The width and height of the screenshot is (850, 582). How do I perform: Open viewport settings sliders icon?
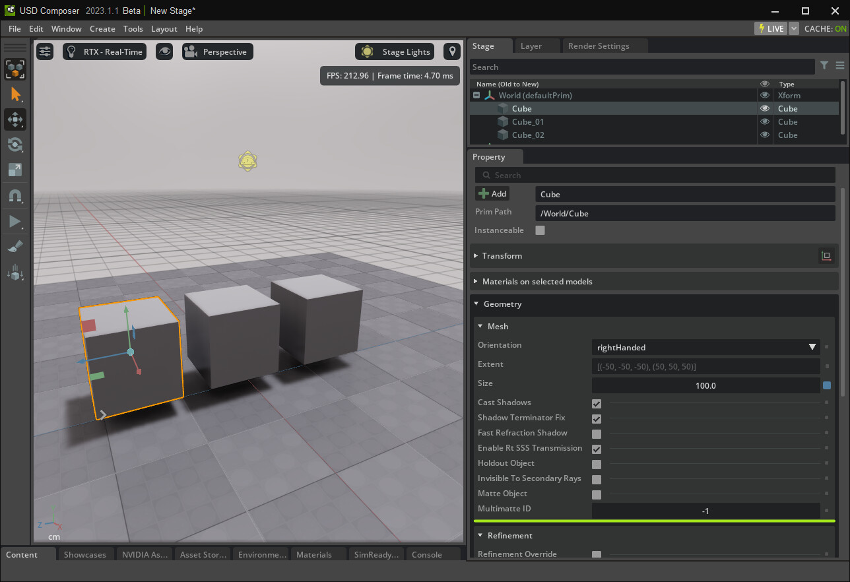(44, 51)
